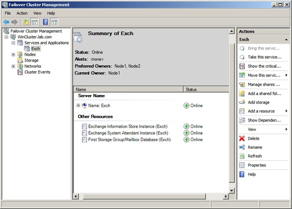Open the Action menu
Viewport: 292px width, 209px height.
tap(22, 13)
